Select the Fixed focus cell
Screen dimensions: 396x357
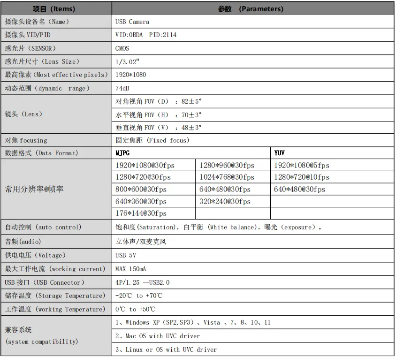tap(152, 140)
